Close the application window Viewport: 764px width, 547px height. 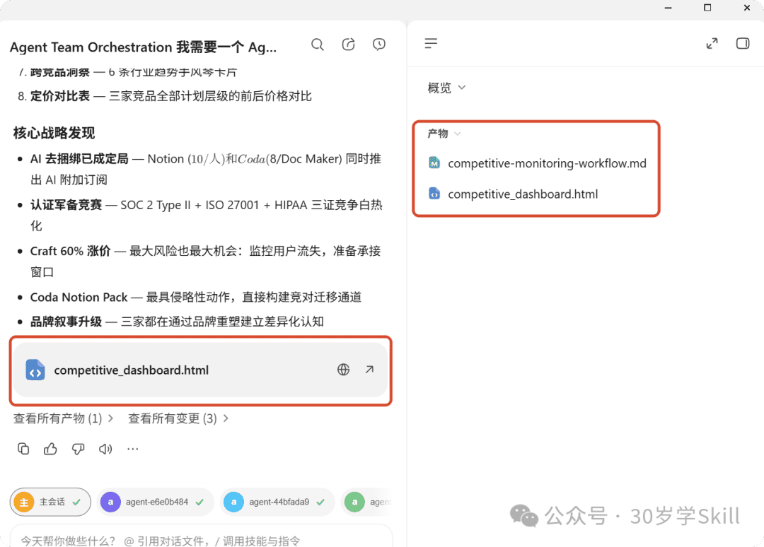coord(747,8)
